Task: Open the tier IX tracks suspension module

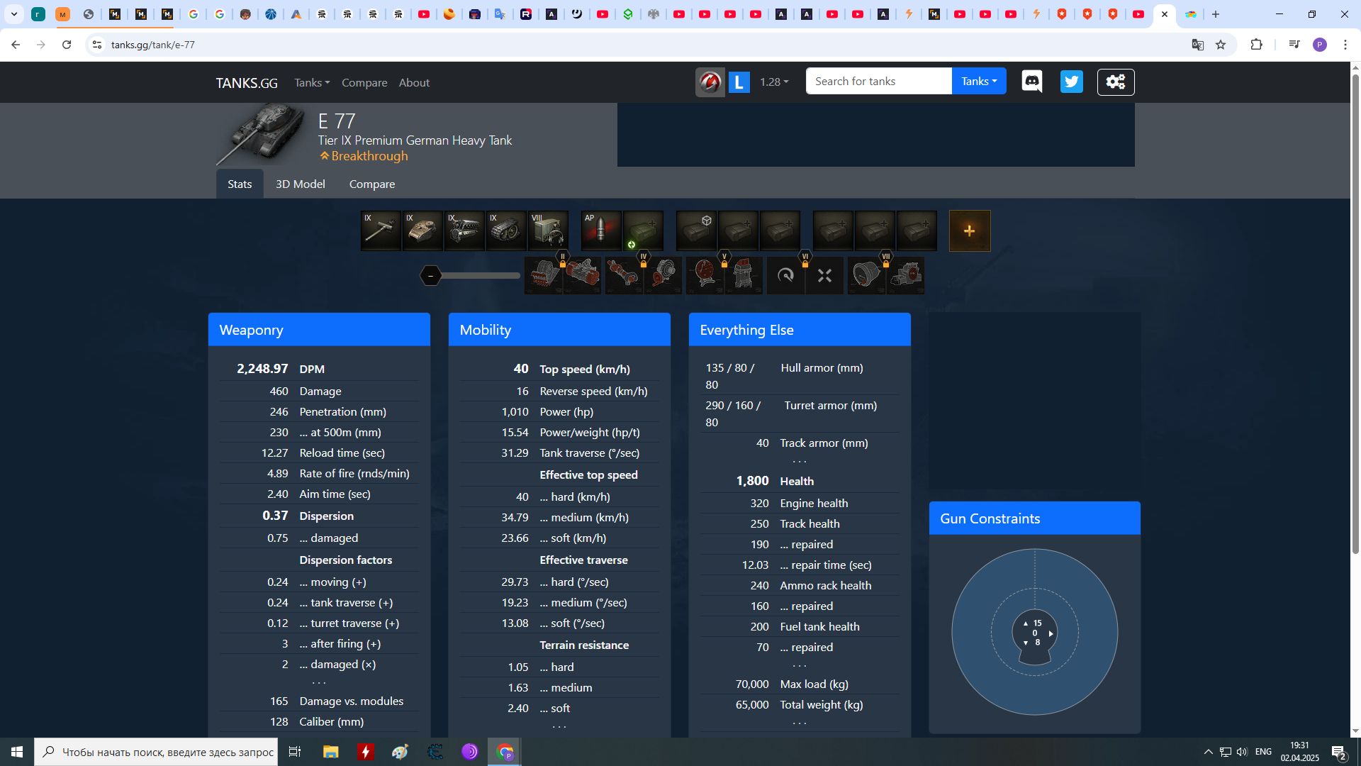Action: pos(507,231)
